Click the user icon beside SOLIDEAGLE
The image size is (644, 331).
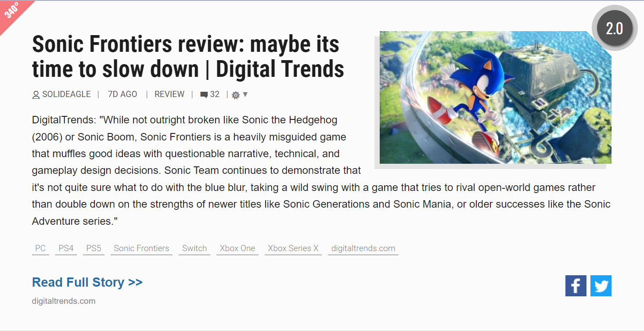click(x=36, y=94)
